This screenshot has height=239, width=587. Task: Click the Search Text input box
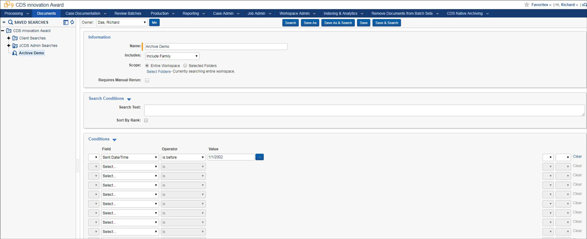pos(364,110)
